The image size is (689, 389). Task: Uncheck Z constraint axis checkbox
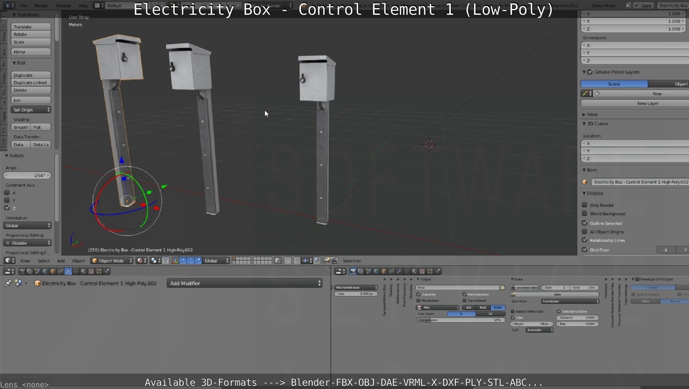(x=7, y=208)
